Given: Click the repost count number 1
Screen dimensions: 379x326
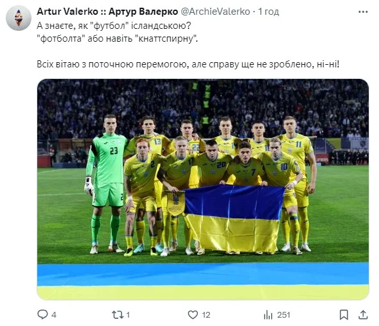Looking at the screenshot, I should pyautogui.click(x=128, y=315).
